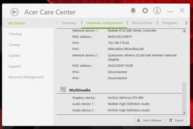Show previous tabs with left chevron
The width and height of the screenshot is (193, 129).
point(57,23)
